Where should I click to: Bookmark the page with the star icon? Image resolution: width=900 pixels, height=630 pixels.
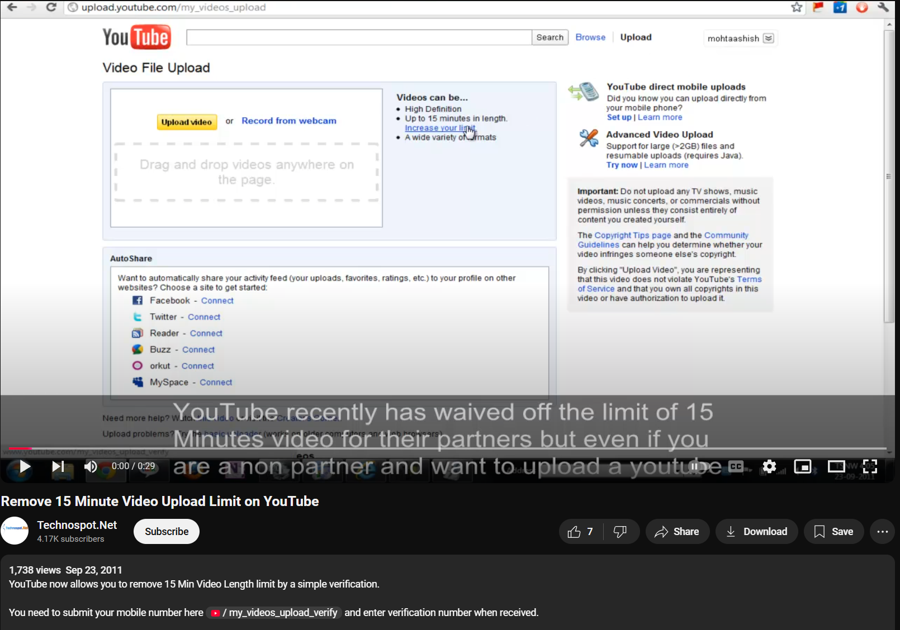(x=797, y=7)
